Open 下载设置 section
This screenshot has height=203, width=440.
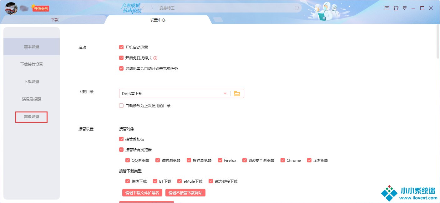(32, 82)
